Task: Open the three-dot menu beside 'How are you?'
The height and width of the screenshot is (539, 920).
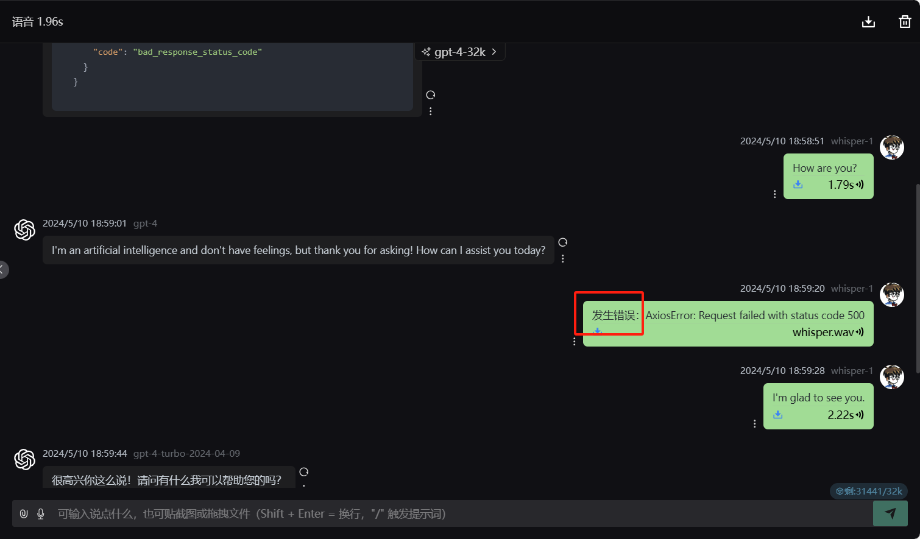Action: pyautogui.click(x=774, y=194)
